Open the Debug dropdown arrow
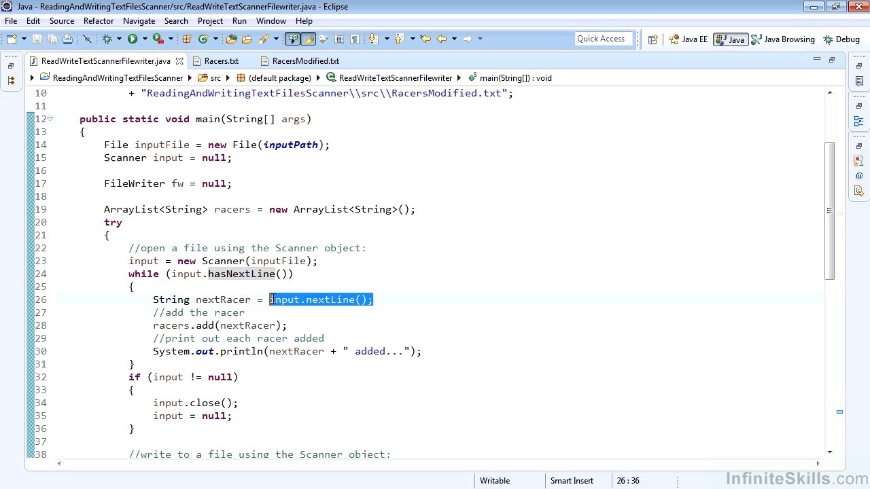Image resolution: width=870 pixels, height=489 pixels. tap(119, 39)
